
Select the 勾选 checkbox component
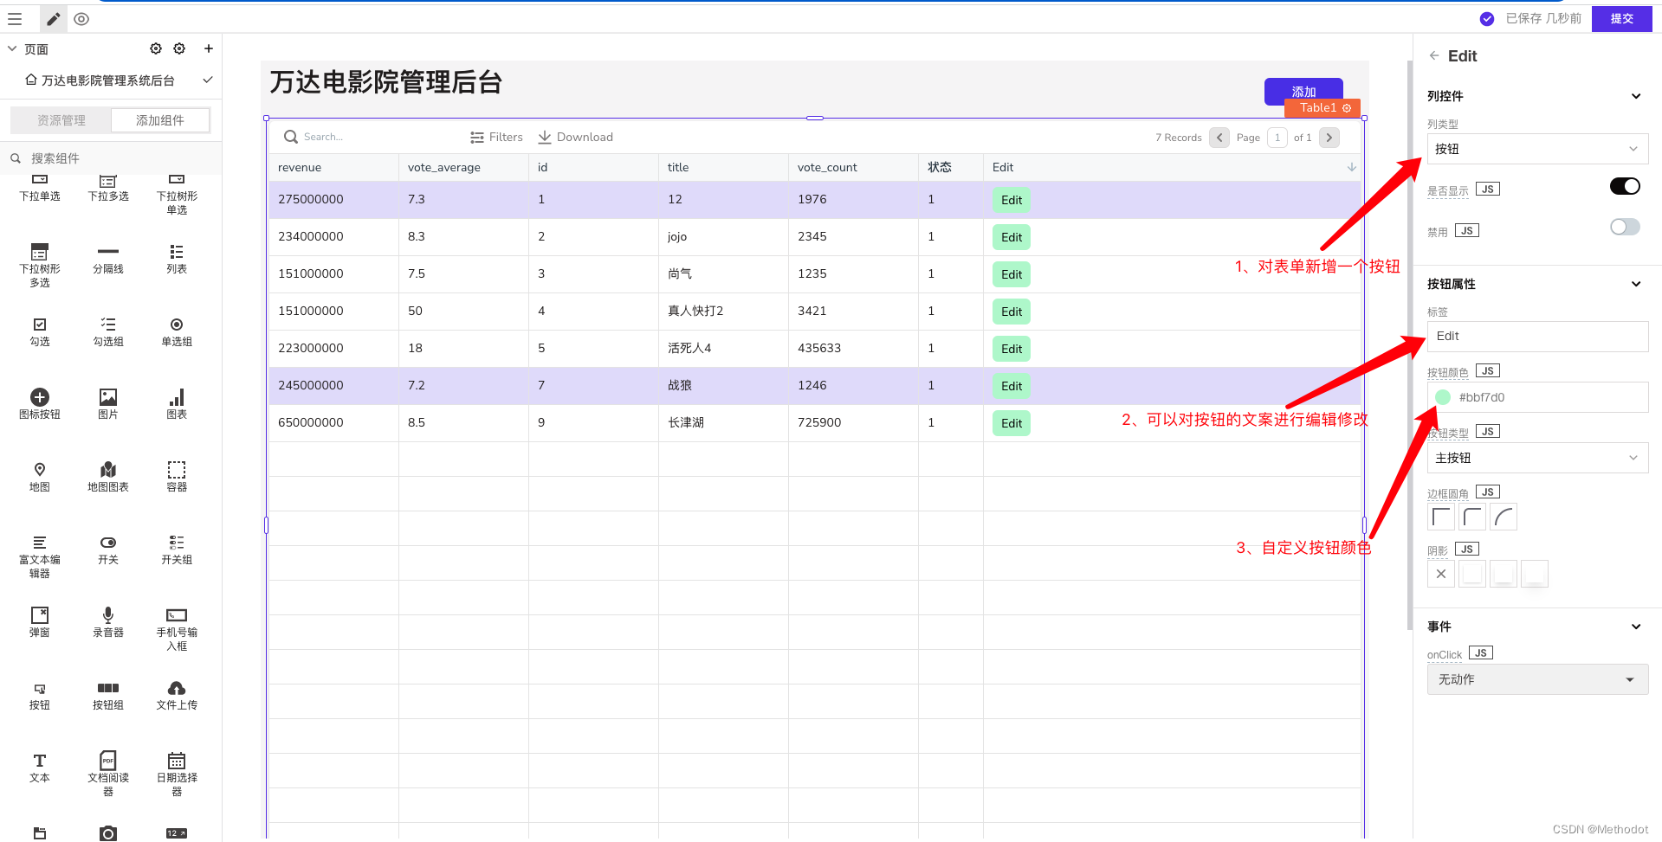tap(40, 332)
